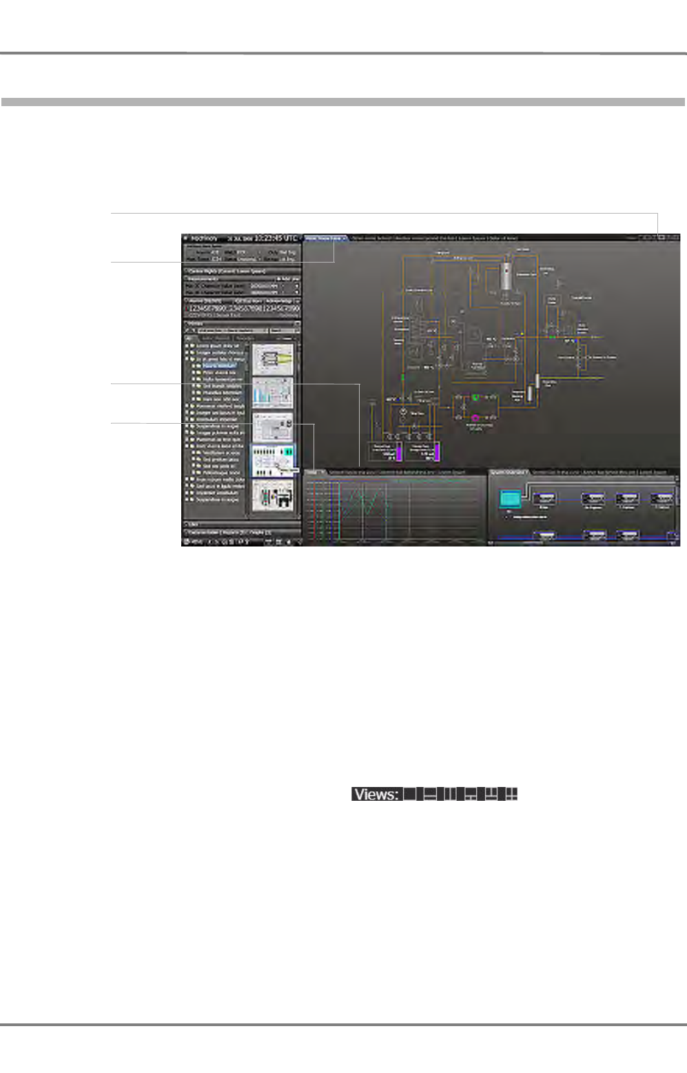The width and height of the screenshot is (687, 1073).
Task: Click the Machinery title in the side panel
Action: 204,238
